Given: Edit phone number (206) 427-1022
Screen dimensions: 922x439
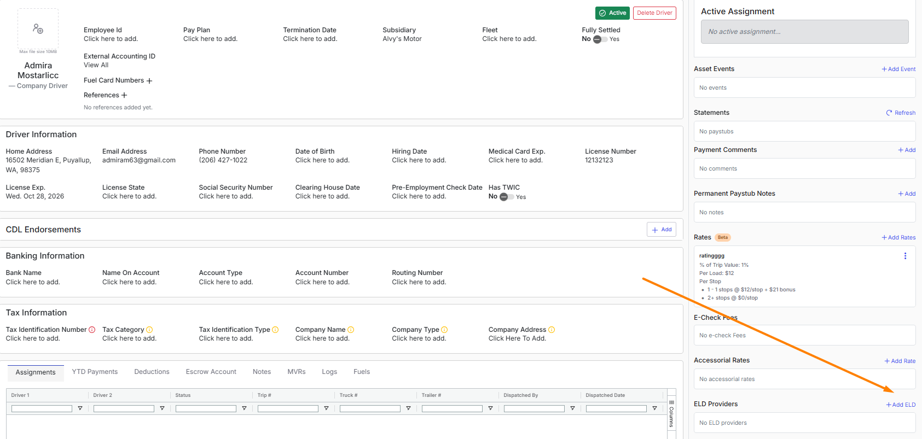Looking at the screenshot, I should click(x=223, y=160).
